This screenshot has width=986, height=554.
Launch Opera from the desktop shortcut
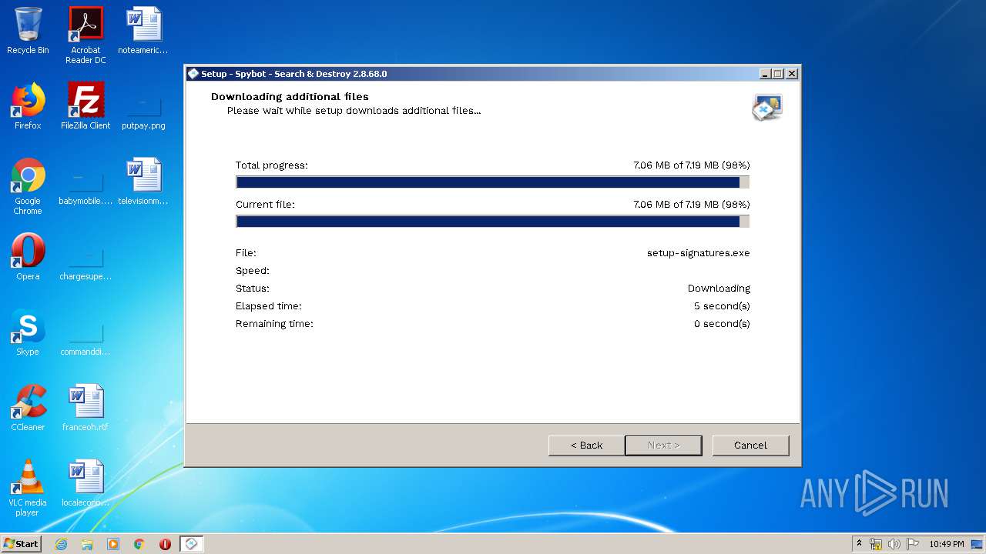[x=28, y=257]
